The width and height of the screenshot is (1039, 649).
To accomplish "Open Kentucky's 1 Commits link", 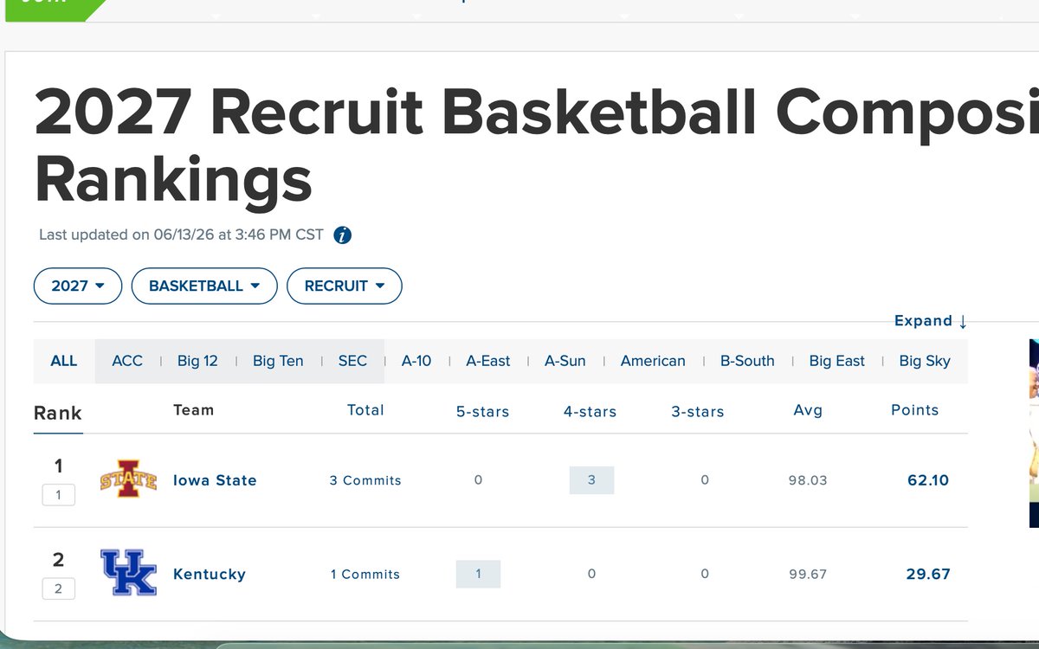I will tap(365, 574).
